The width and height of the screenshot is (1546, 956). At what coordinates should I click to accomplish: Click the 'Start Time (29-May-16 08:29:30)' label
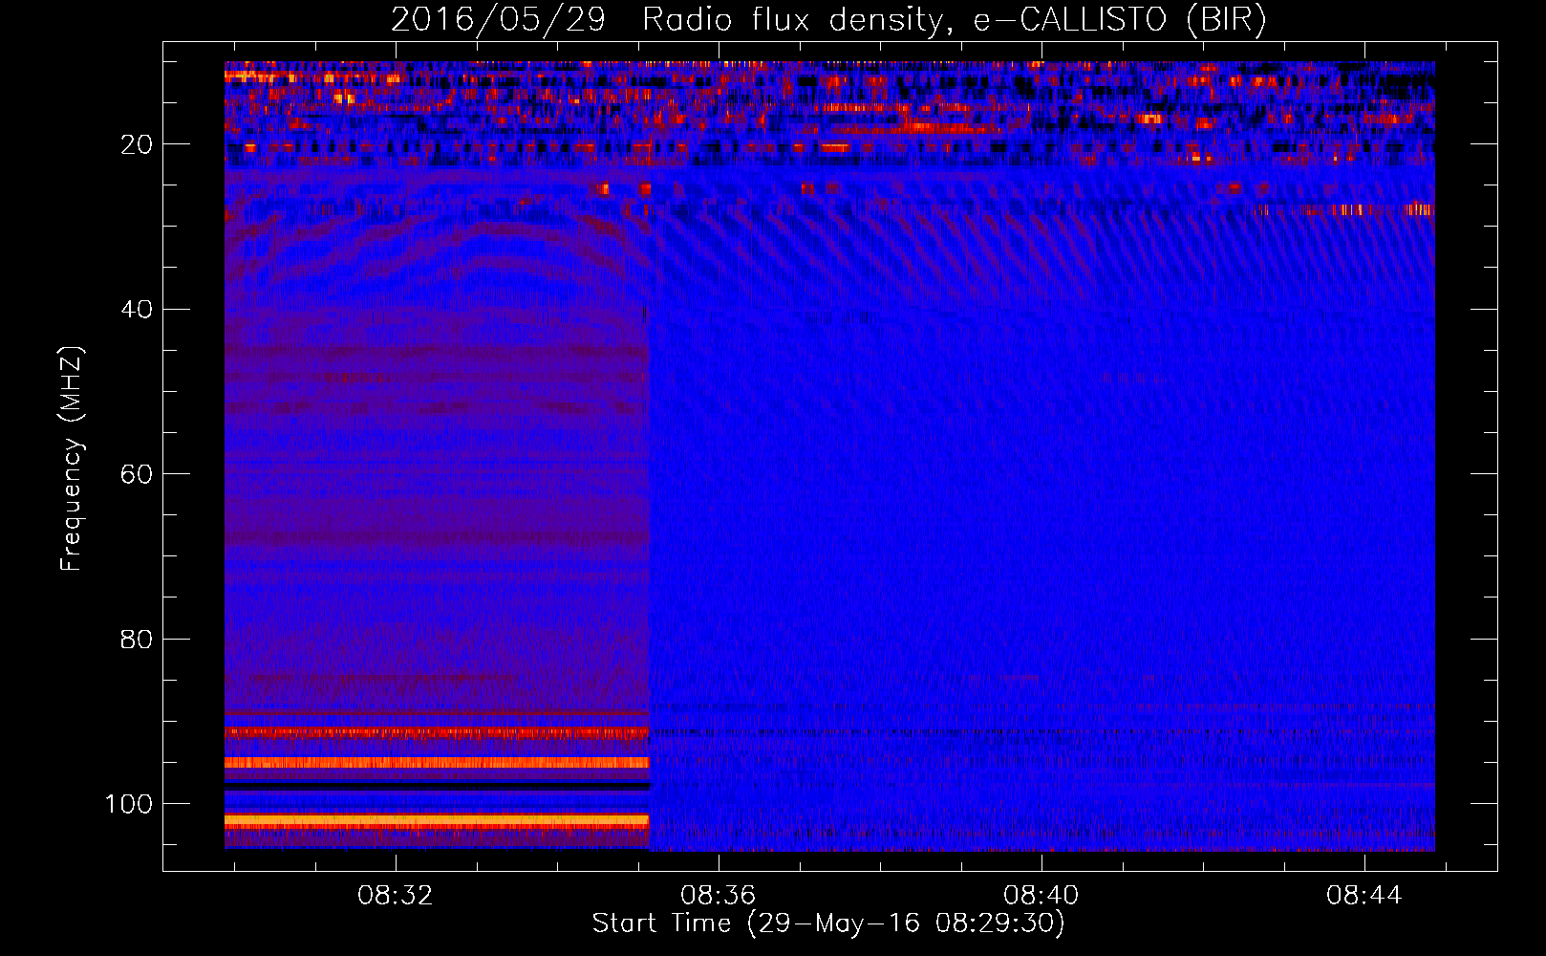coord(828,923)
